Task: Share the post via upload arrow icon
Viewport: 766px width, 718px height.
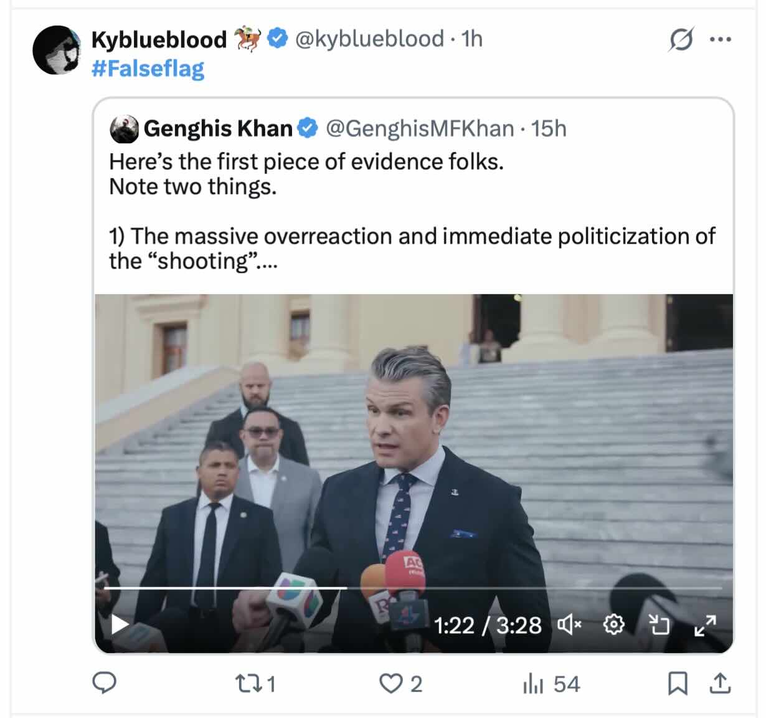Action: pyautogui.click(x=720, y=684)
